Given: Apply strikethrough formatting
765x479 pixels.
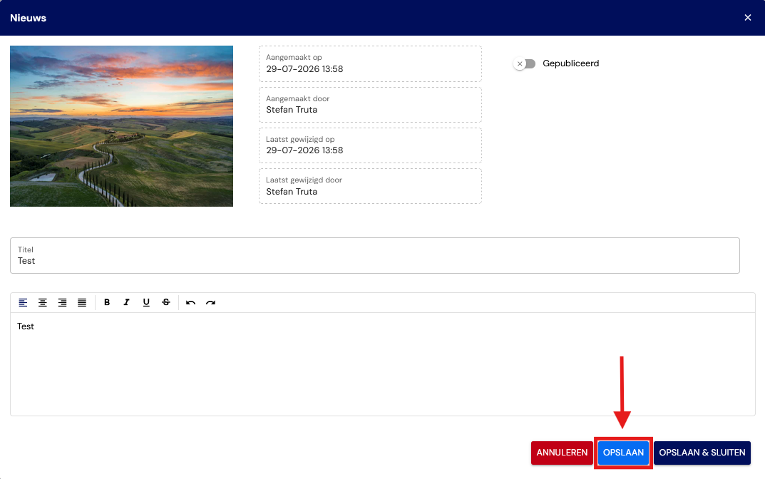Looking at the screenshot, I should pyautogui.click(x=166, y=302).
